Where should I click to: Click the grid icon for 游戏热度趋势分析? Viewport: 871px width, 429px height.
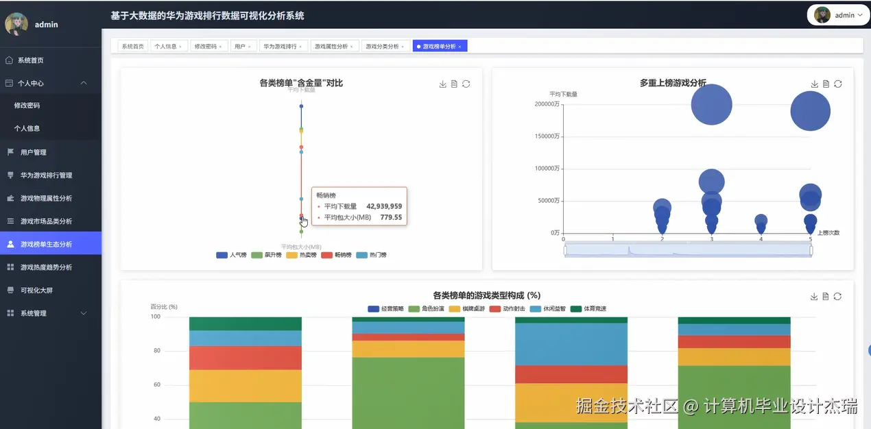pos(10,267)
